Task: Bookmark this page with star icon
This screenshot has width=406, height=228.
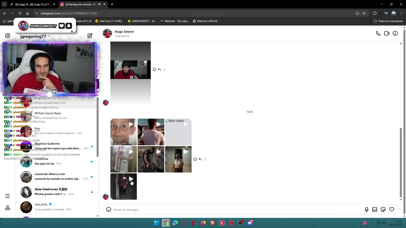Action: point(364,13)
